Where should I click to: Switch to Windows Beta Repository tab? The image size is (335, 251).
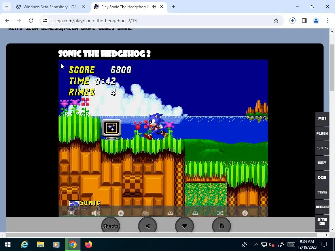point(50,7)
